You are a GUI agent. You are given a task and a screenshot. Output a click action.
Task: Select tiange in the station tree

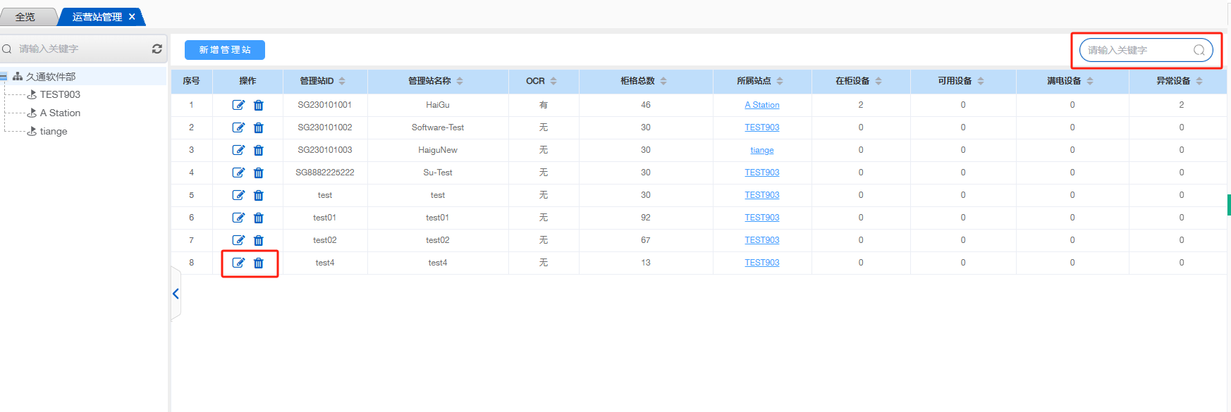coord(54,131)
